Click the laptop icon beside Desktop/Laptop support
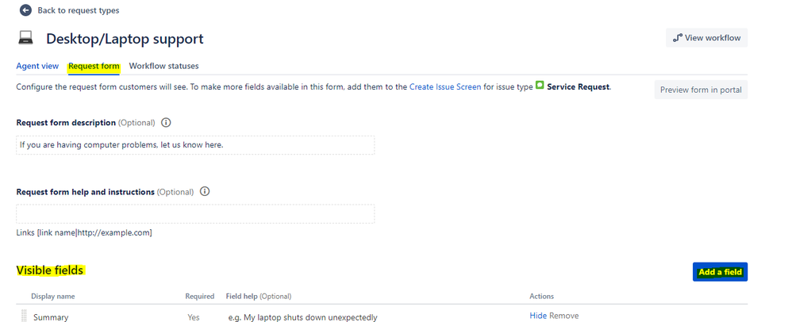This screenshot has height=322, width=792. [25, 38]
